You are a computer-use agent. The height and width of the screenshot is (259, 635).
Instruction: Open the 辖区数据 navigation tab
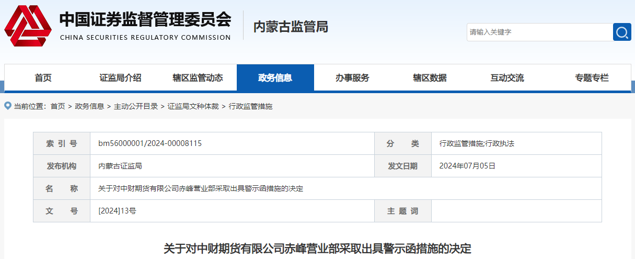430,78
